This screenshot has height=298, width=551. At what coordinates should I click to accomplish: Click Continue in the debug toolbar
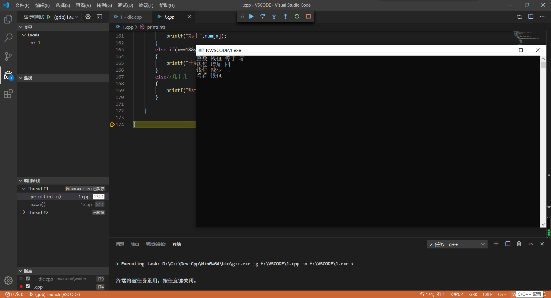251,17
